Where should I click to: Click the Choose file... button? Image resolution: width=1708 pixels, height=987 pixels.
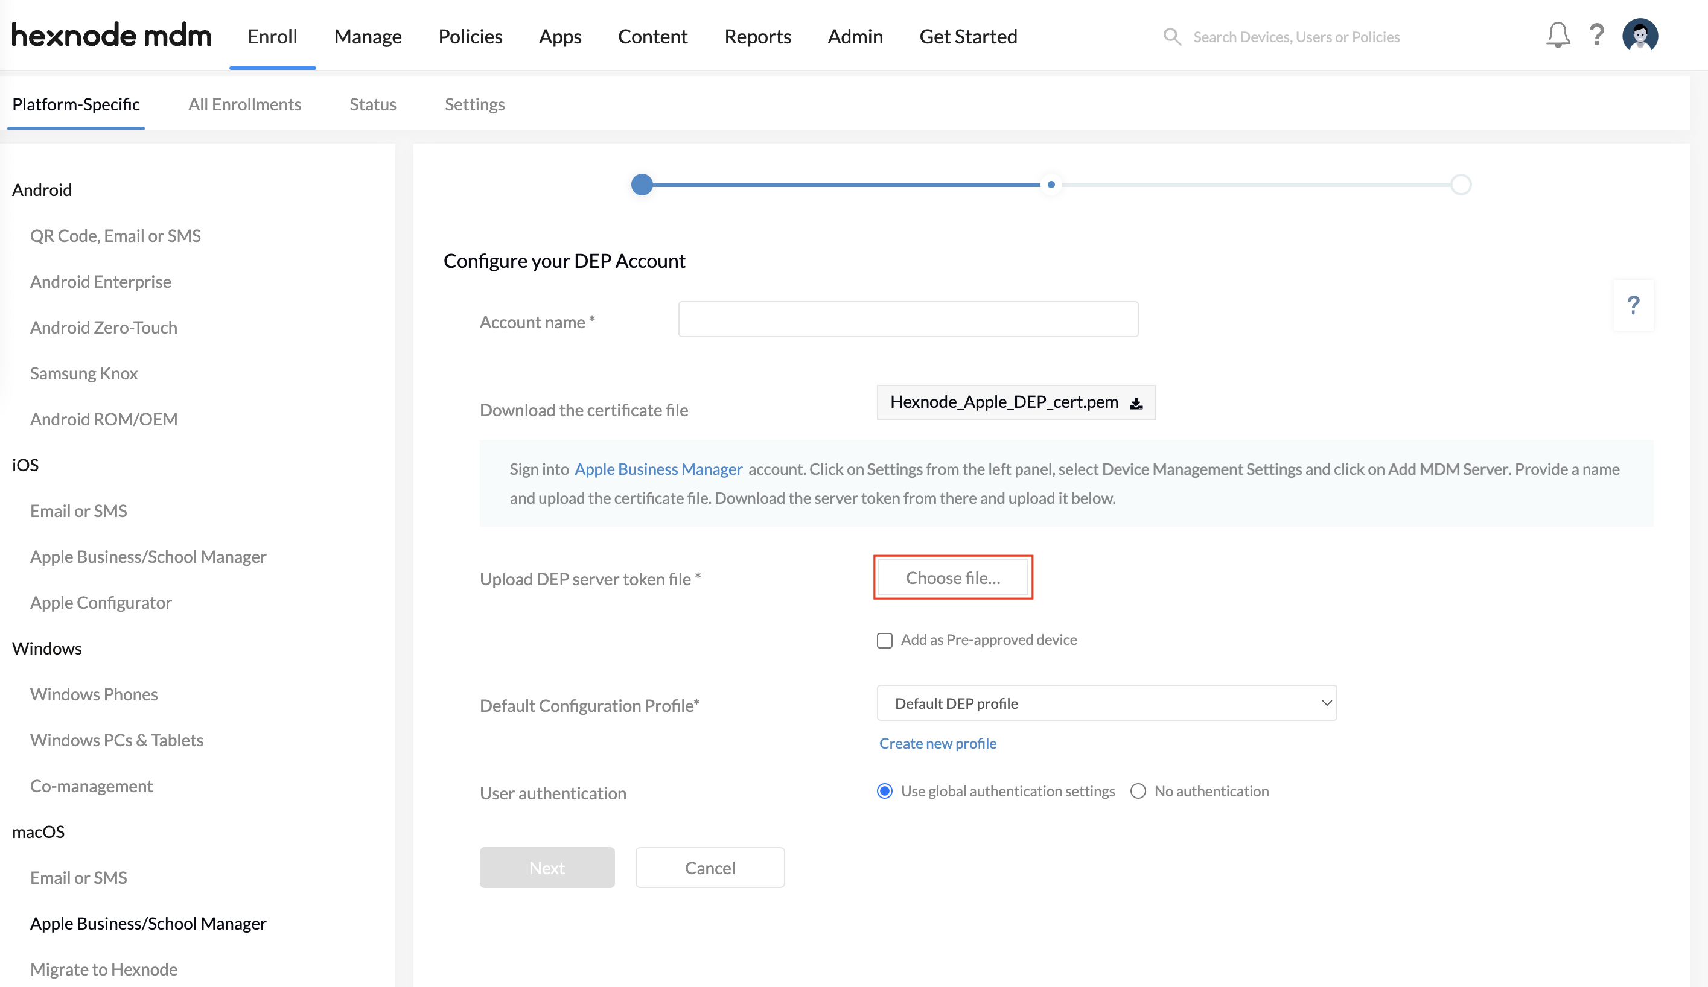(x=953, y=577)
